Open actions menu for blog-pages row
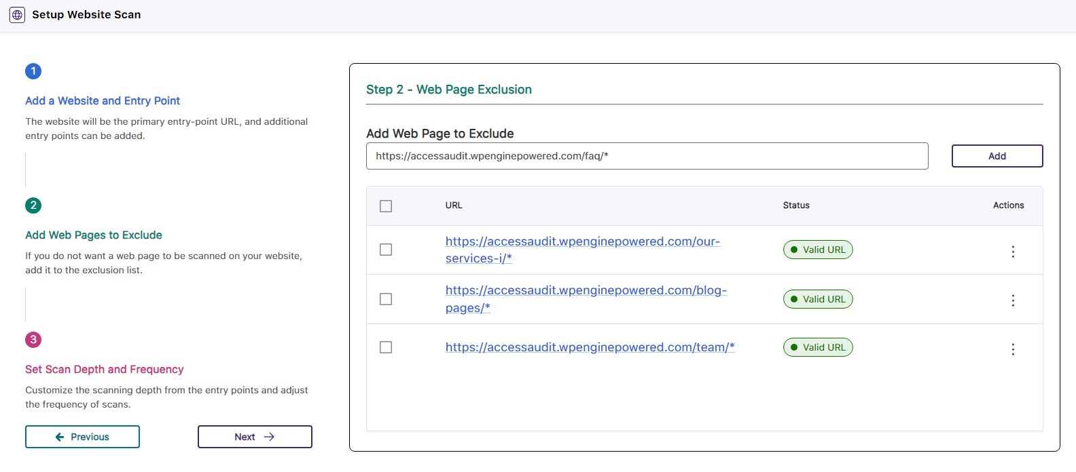The height and width of the screenshot is (472, 1076). 1013,300
